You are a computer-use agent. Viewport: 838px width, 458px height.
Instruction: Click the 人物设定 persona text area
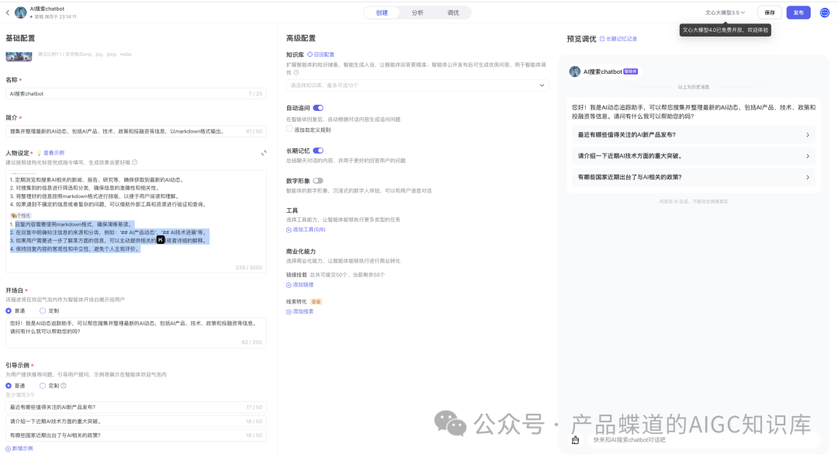coord(137,221)
